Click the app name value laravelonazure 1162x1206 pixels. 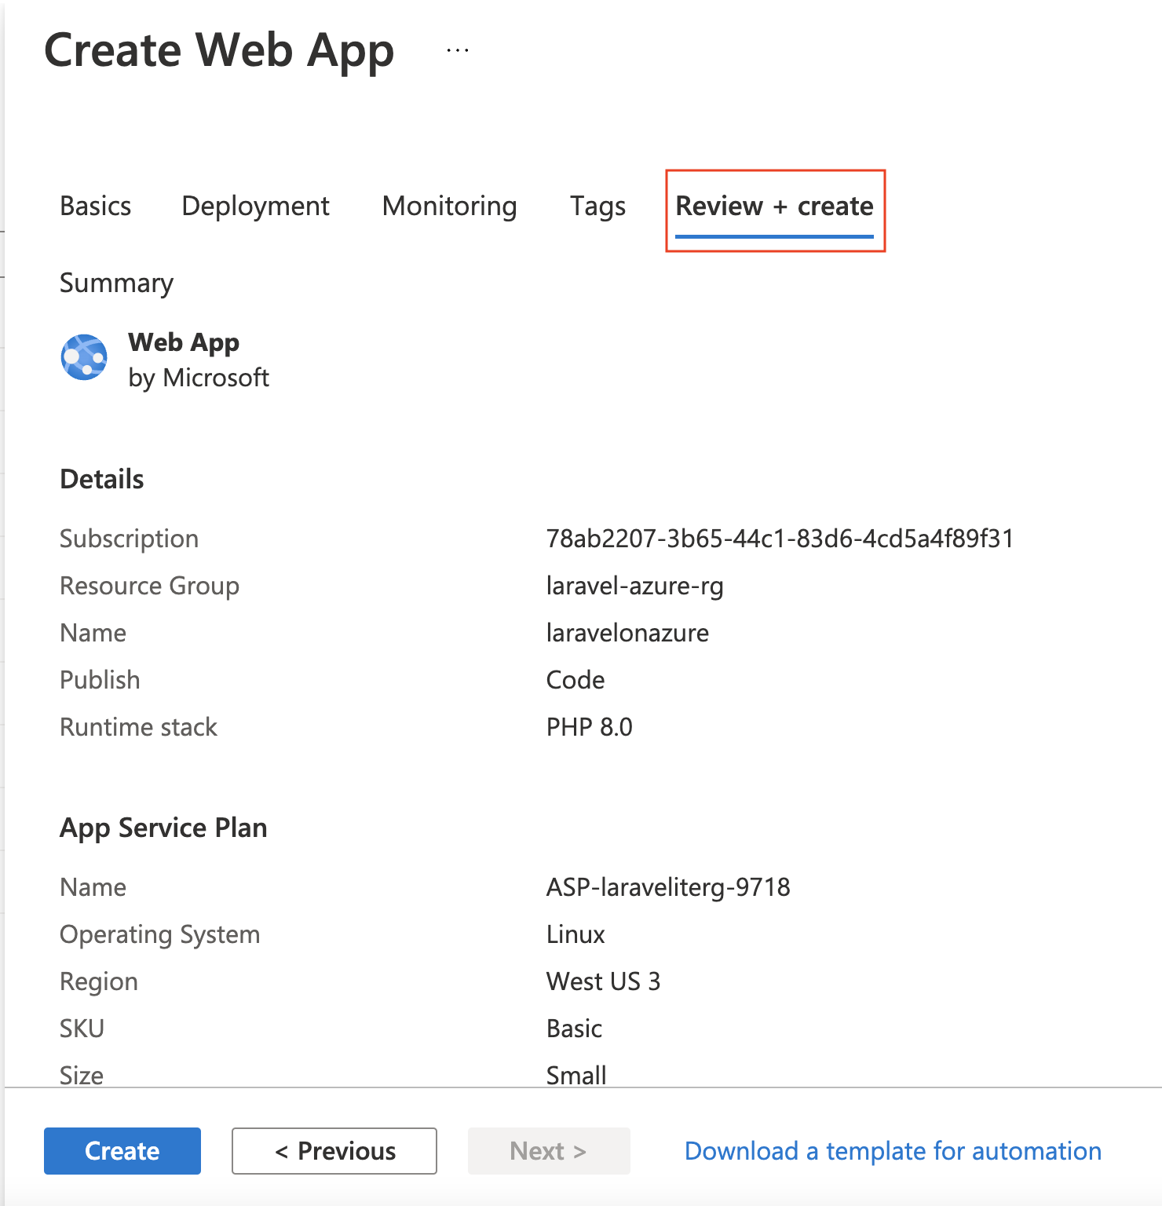tap(627, 633)
